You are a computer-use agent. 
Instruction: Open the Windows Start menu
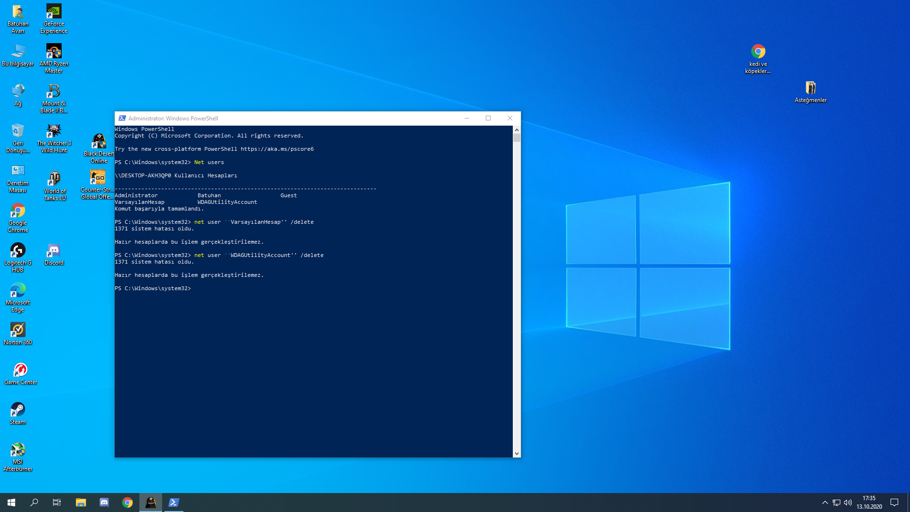click(11, 503)
